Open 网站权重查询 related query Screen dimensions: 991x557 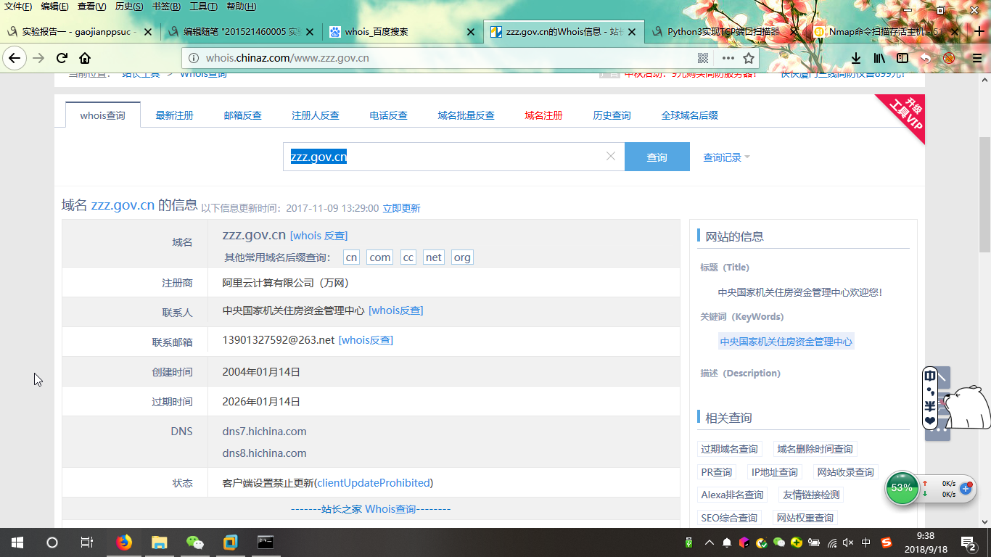[805, 518]
